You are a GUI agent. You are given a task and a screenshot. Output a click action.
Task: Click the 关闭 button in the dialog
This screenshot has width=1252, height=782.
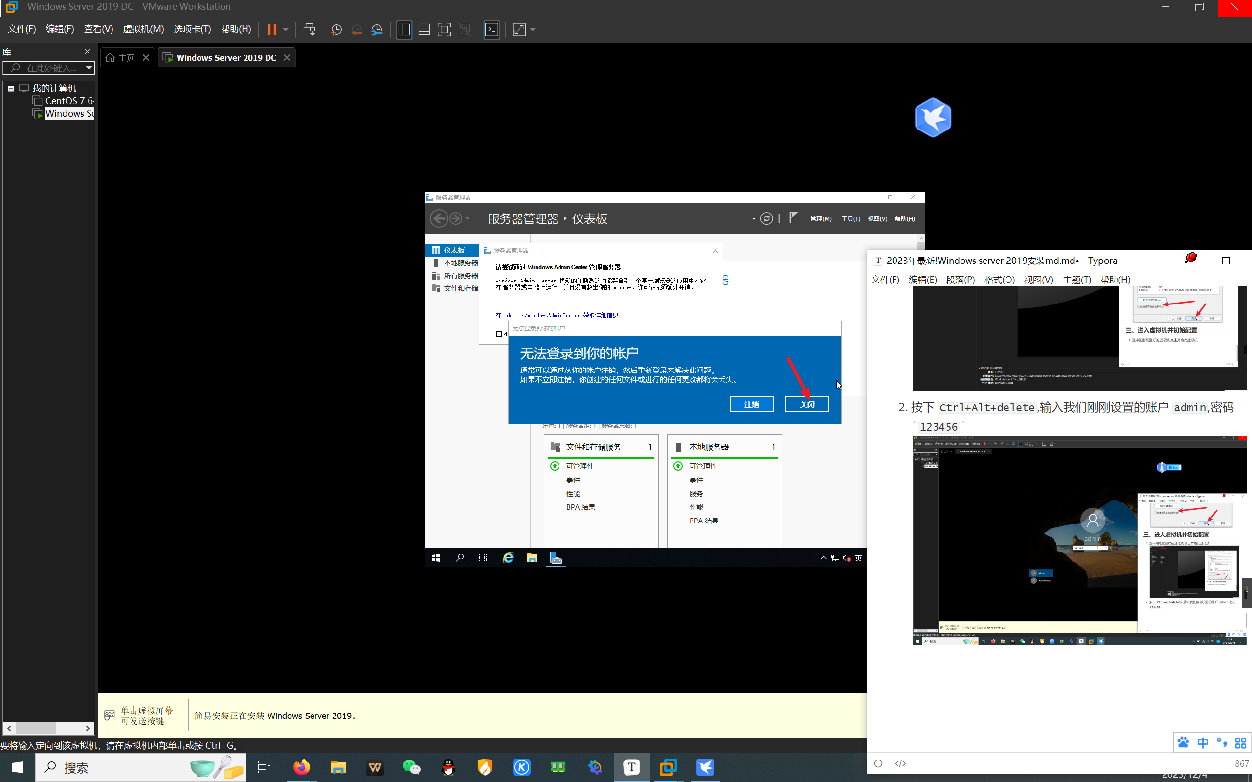coord(806,405)
